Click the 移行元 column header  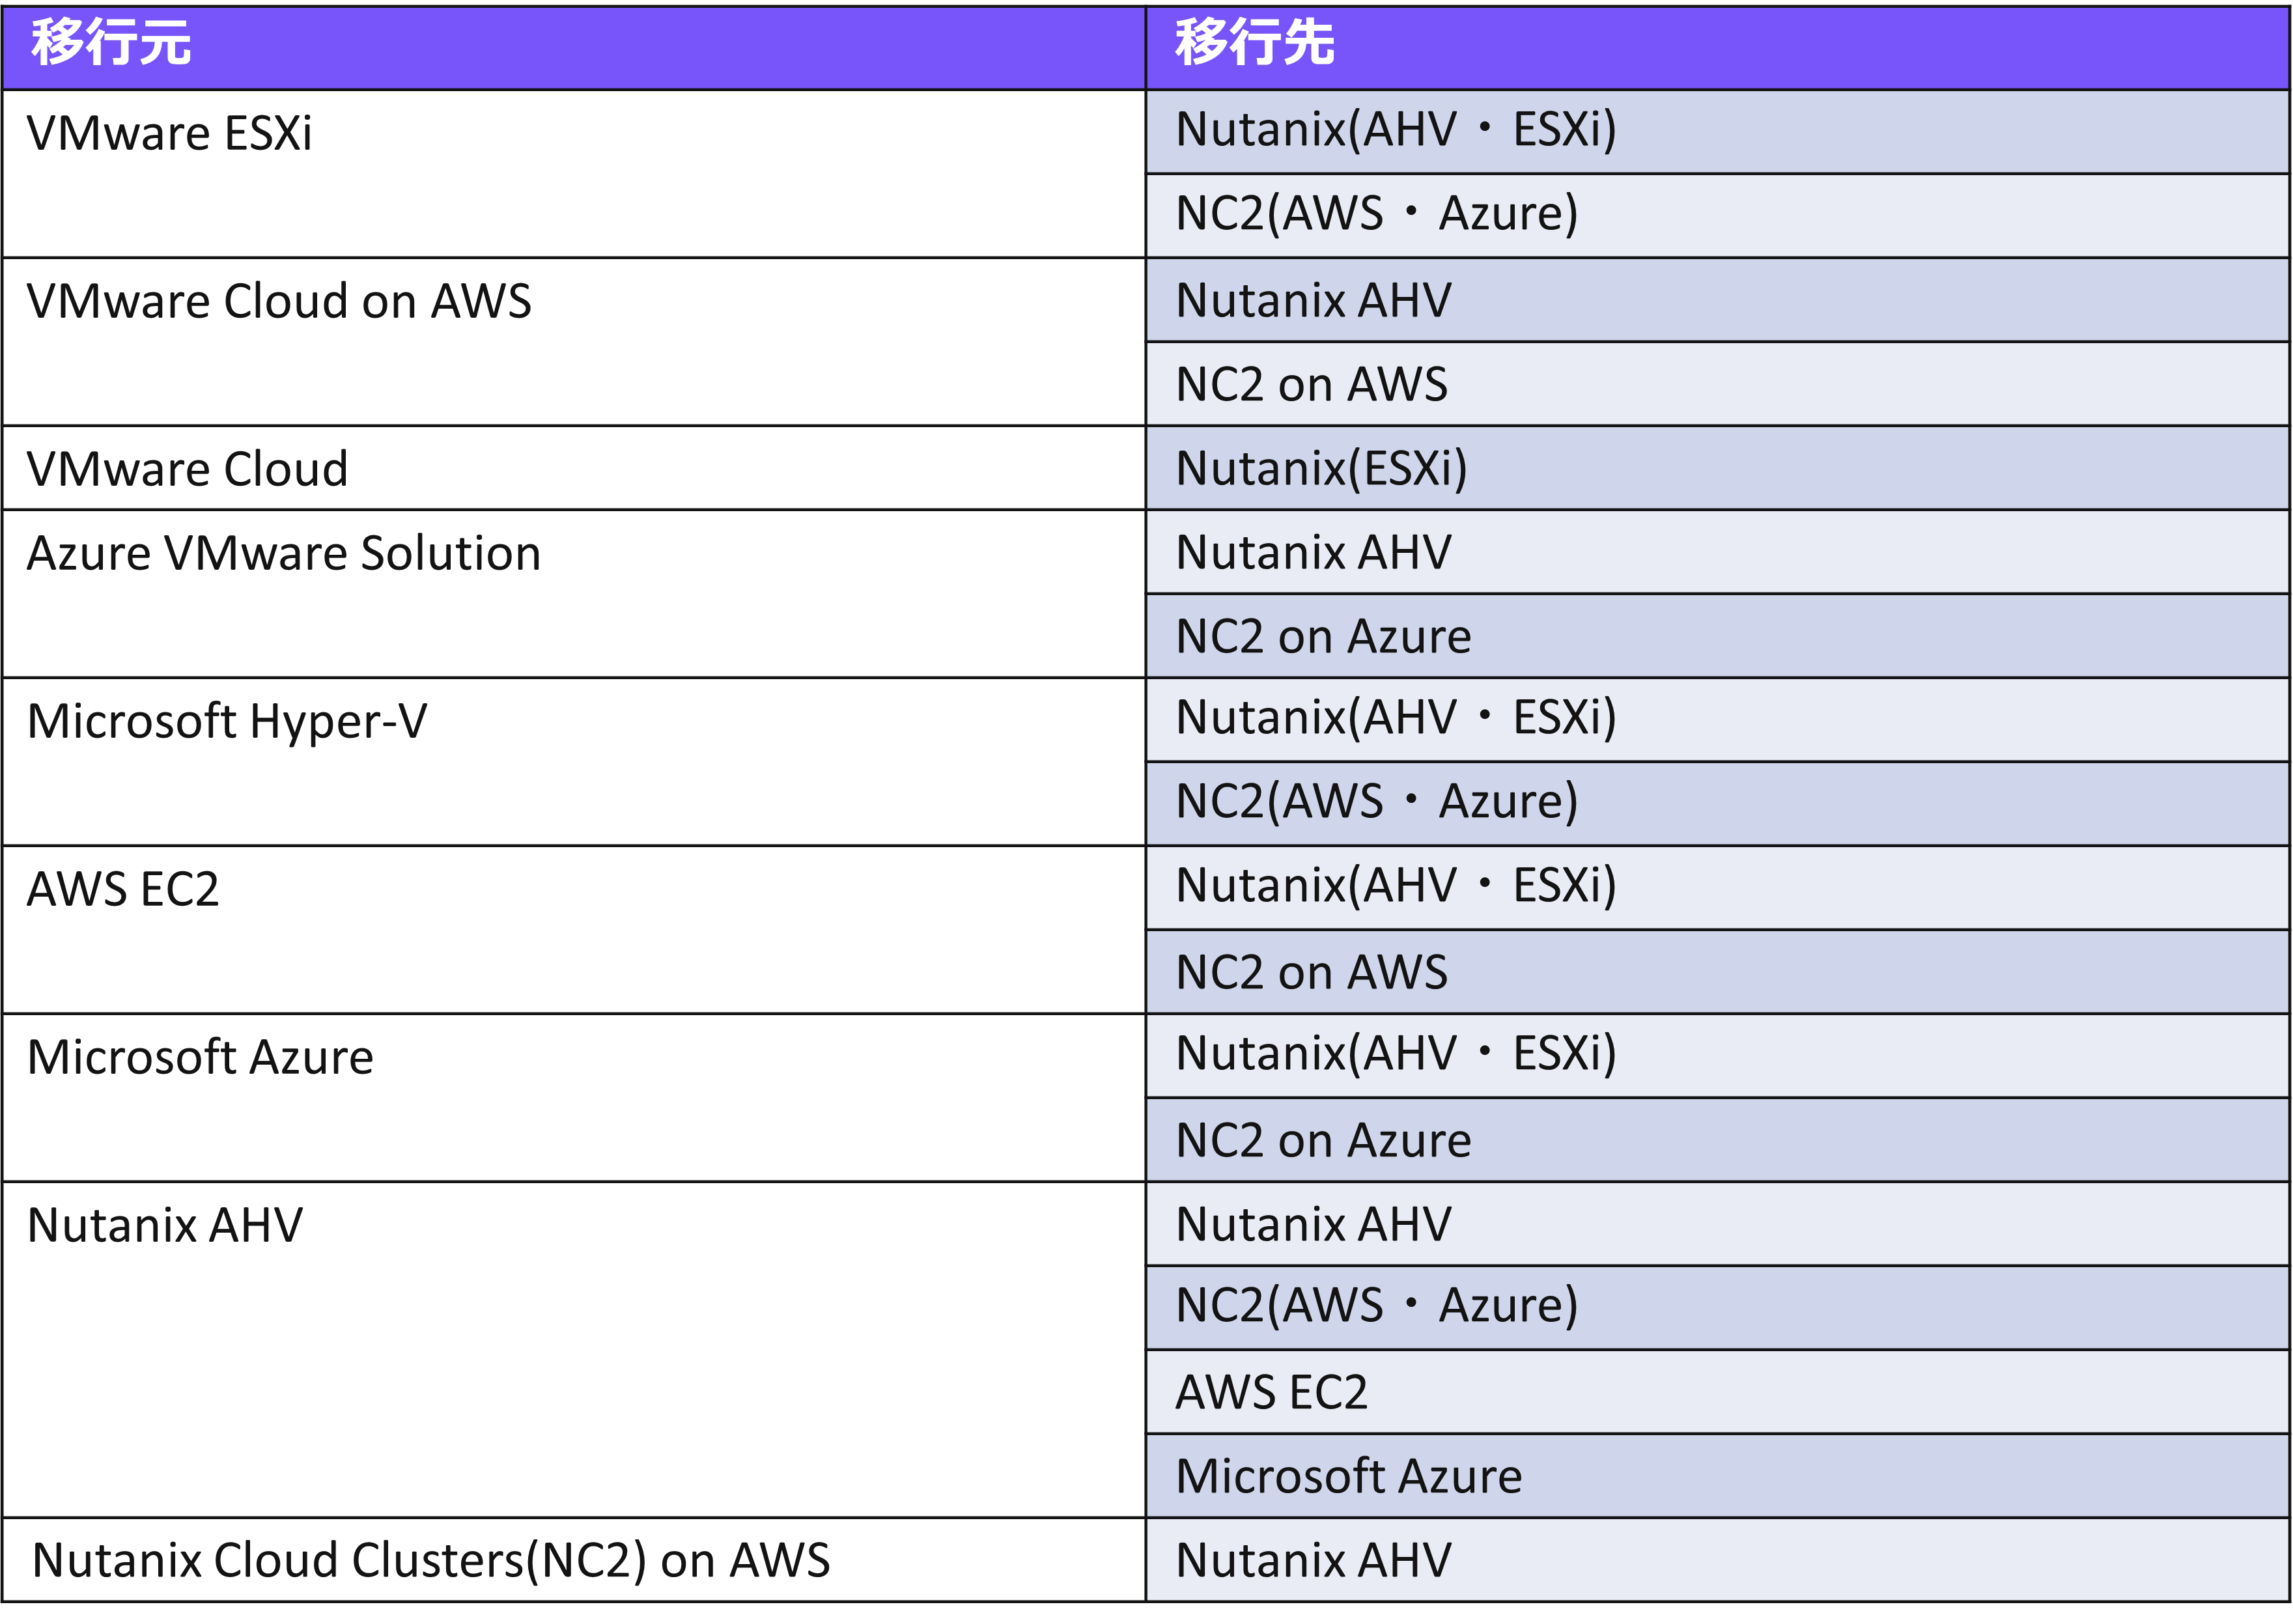(x=110, y=44)
